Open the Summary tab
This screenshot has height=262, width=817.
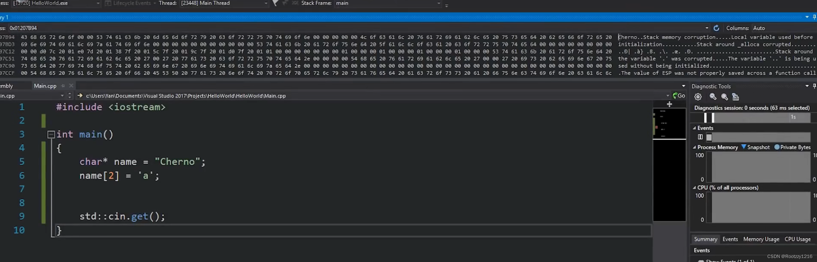coord(705,239)
